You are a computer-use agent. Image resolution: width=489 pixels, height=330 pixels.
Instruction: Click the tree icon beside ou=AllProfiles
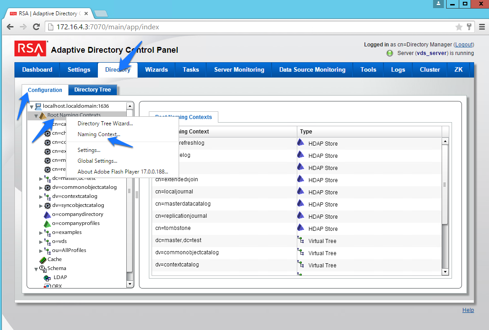point(48,251)
